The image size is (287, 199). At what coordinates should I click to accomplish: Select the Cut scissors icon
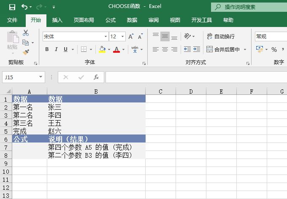click(x=26, y=32)
